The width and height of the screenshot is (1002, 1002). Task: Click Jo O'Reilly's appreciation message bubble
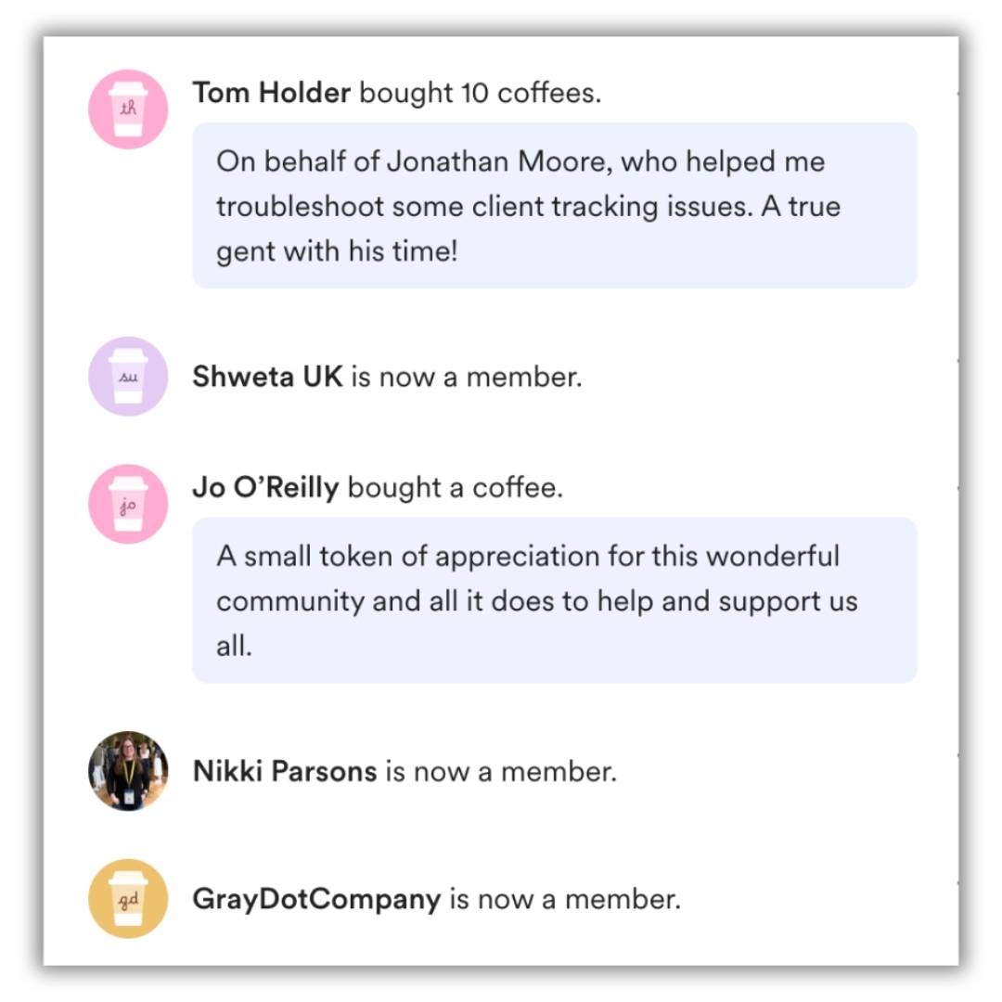click(554, 600)
